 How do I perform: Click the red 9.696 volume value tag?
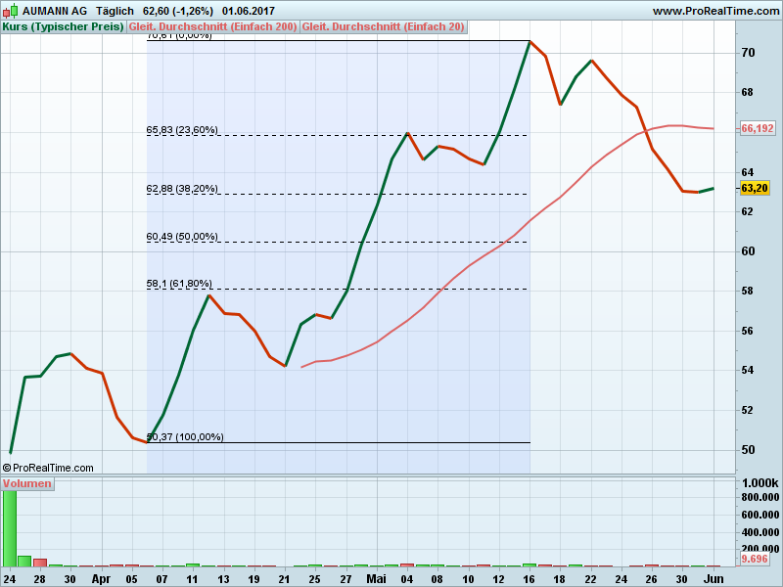pos(755,559)
